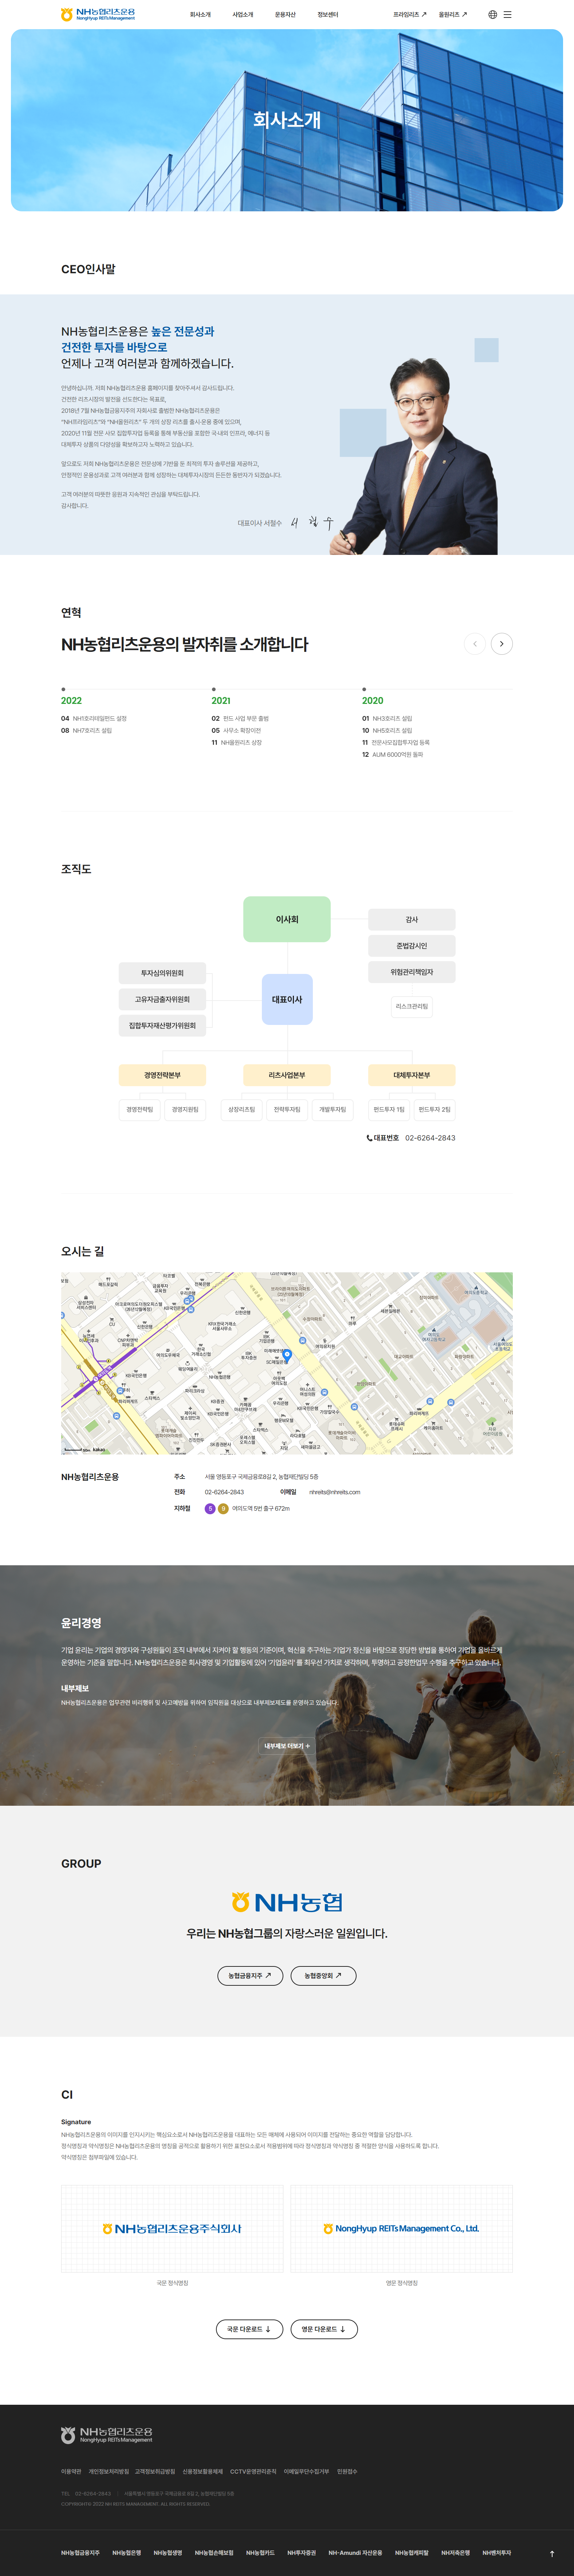The image size is (574, 2576).
Task: Download the 국문 CI file
Action: click(x=249, y=2329)
